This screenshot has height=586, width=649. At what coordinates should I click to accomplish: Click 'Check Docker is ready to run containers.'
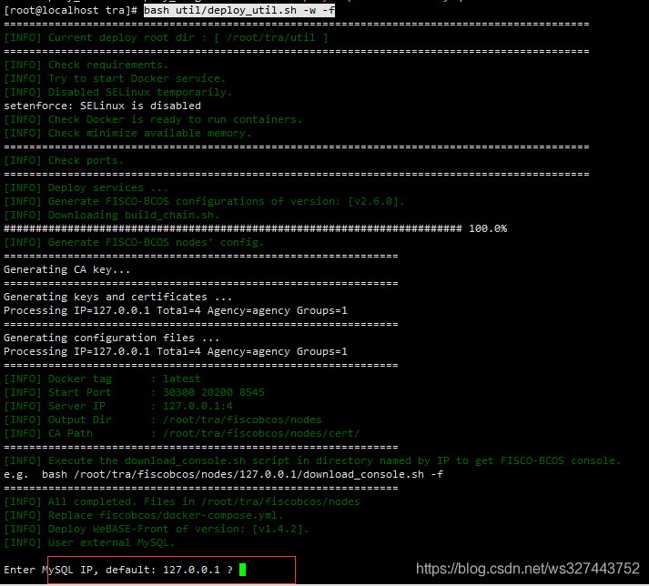pyautogui.click(x=153, y=119)
